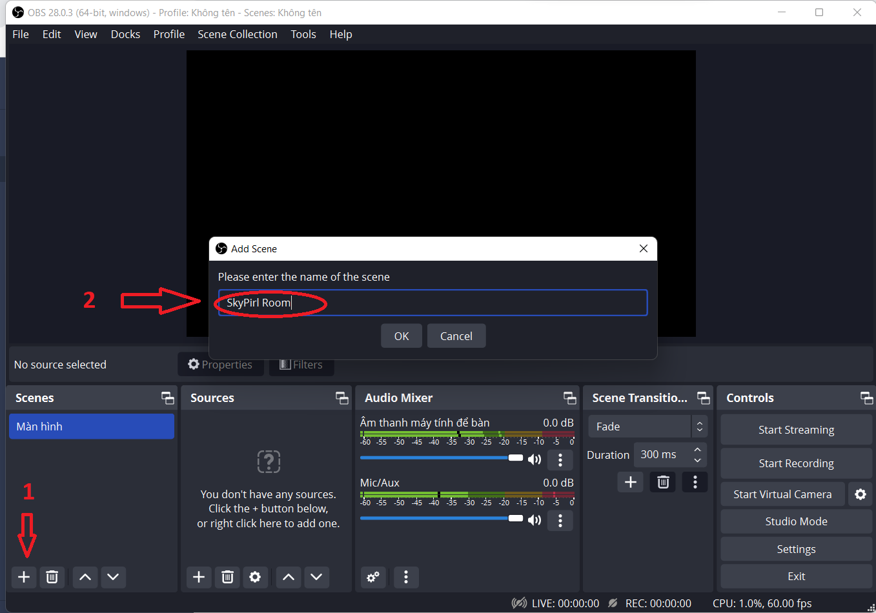The image size is (876, 613).
Task: Undock the Scenes panel using float icon
Action: (x=168, y=398)
